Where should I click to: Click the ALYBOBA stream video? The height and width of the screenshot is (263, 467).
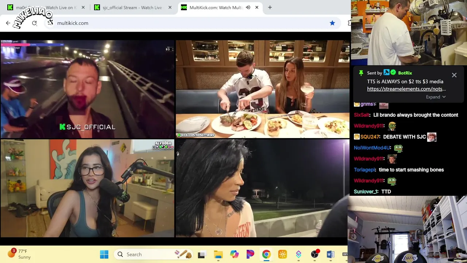(88, 188)
